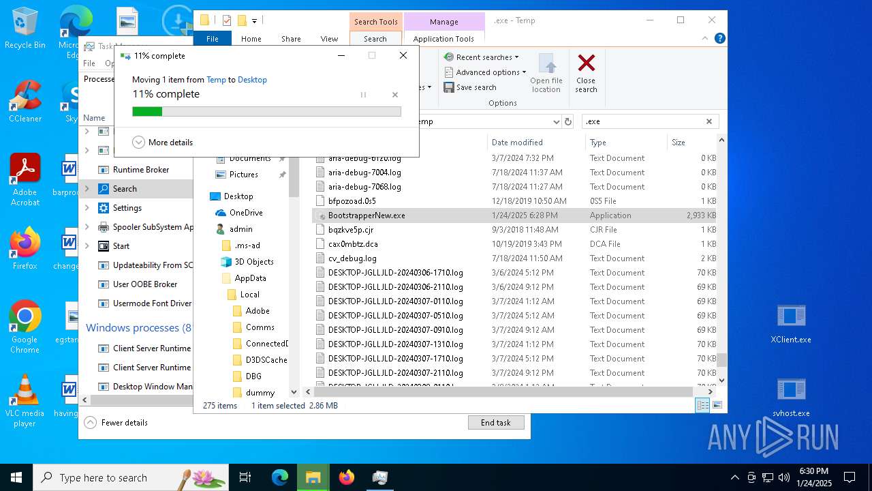Open Adobe Acrobat desktop shortcut

pyautogui.click(x=25, y=180)
